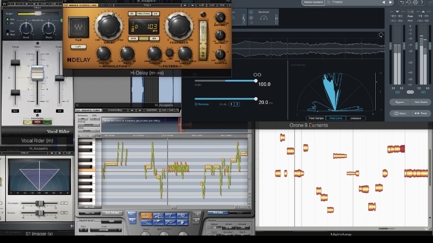Click the H-Delay Feedback knob
The image size is (433, 243).
pyautogui.click(x=179, y=26)
